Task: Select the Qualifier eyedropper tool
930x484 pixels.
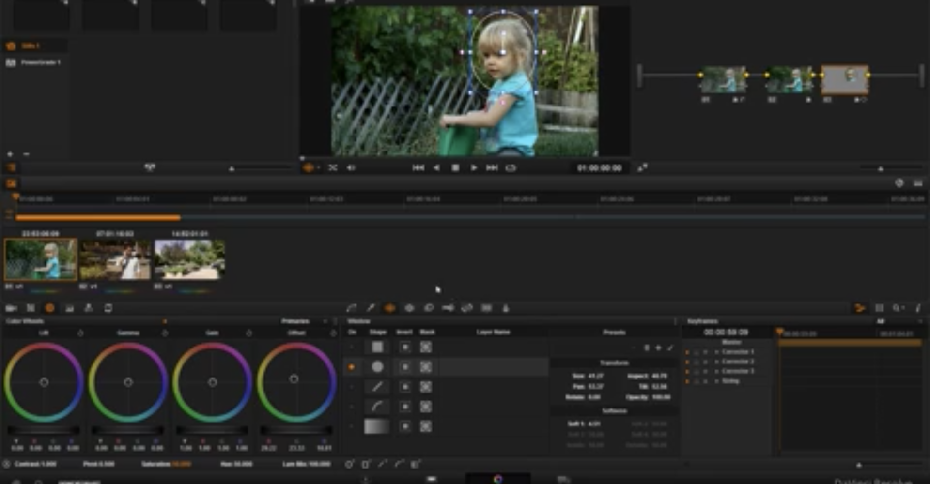Action: [x=371, y=308]
